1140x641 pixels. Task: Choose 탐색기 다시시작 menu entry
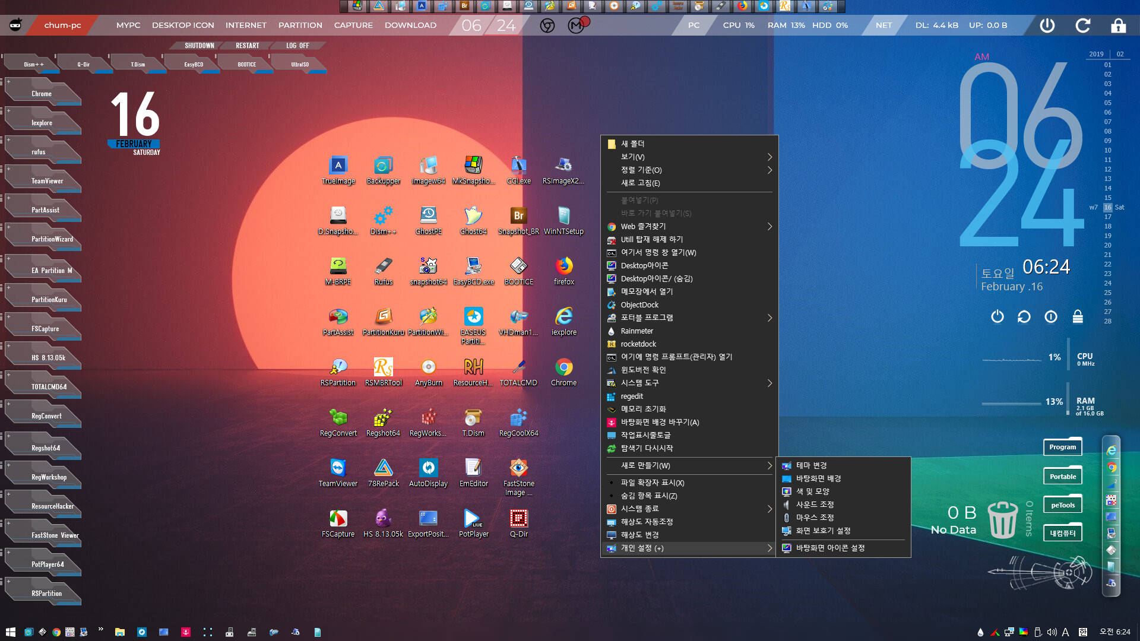click(689, 448)
